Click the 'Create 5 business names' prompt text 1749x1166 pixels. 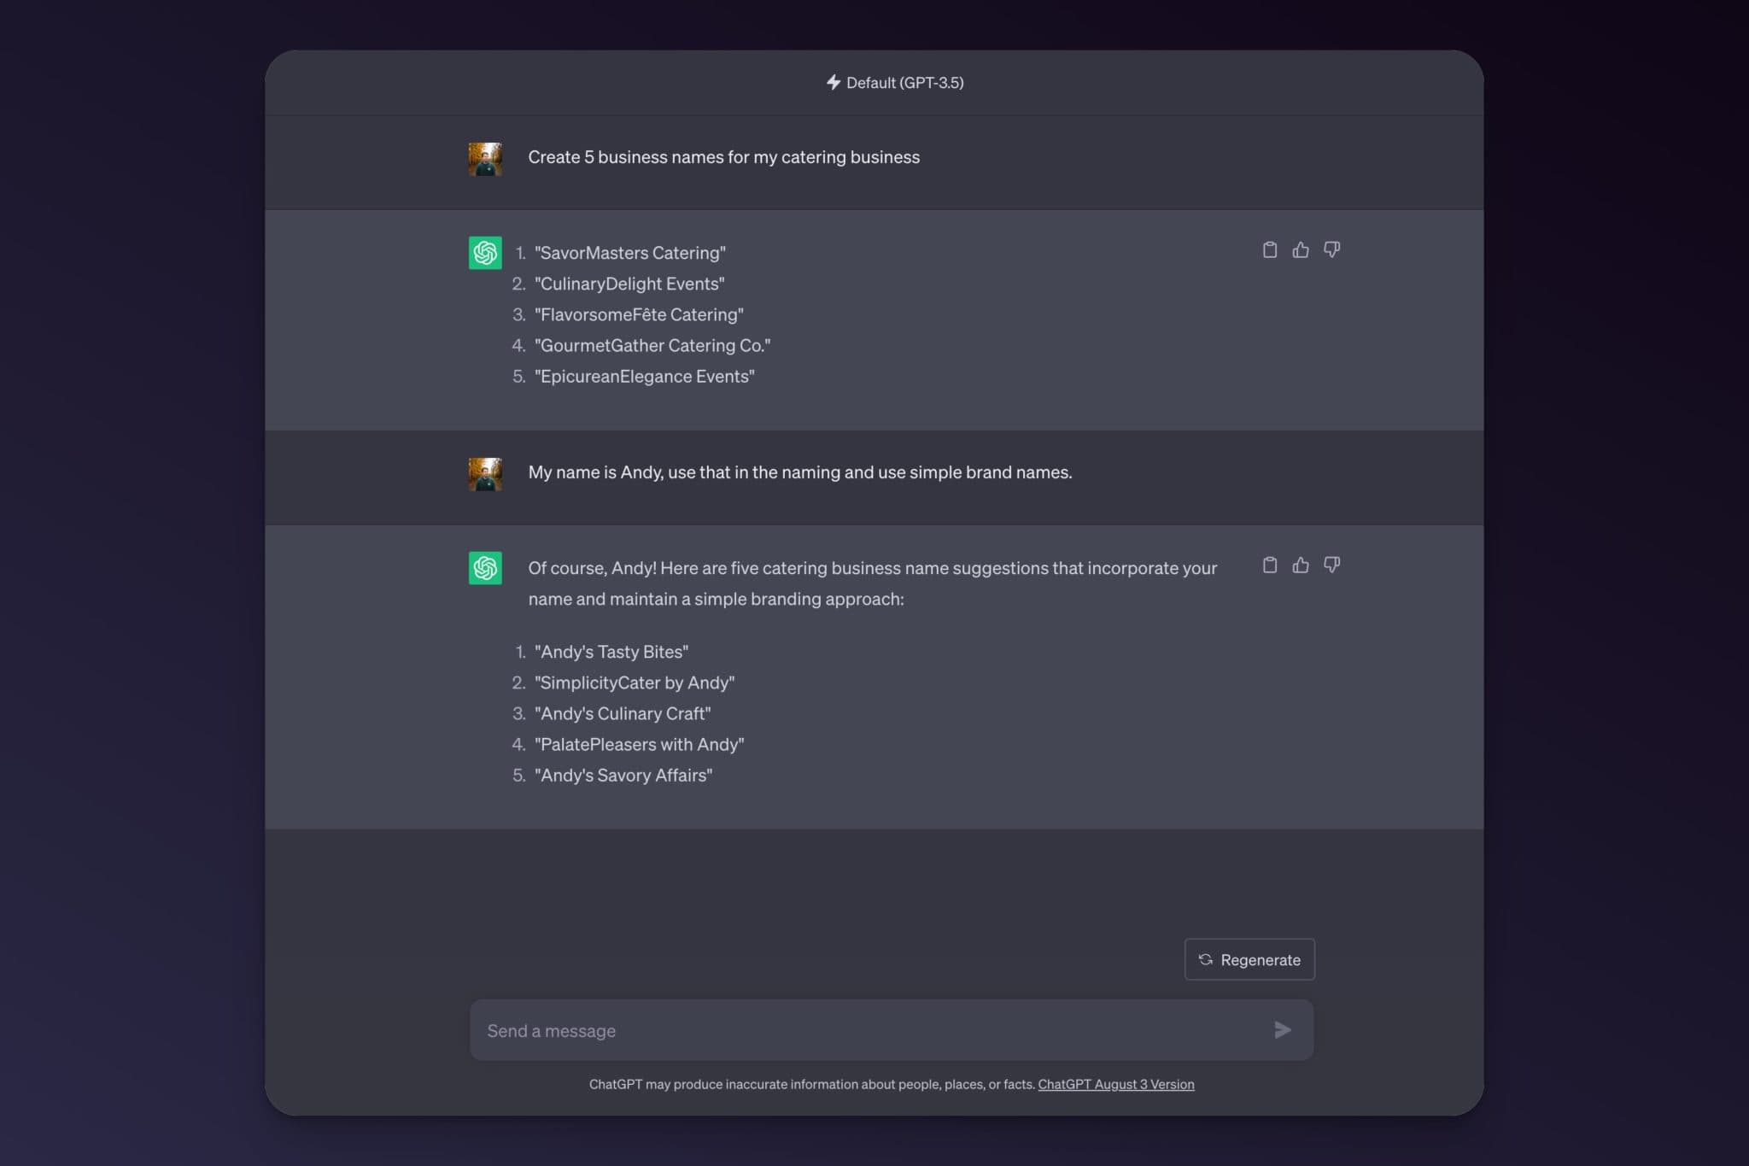723,157
